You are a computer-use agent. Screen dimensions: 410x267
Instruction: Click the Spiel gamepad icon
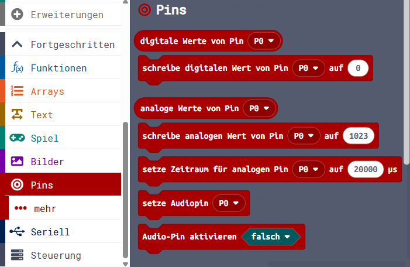coord(17,138)
